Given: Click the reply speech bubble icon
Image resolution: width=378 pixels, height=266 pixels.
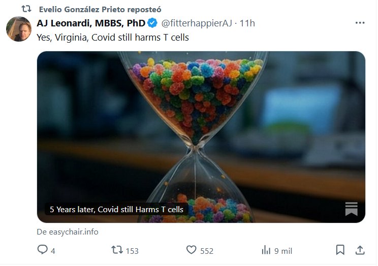Looking at the screenshot, I should (x=42, y=250).
